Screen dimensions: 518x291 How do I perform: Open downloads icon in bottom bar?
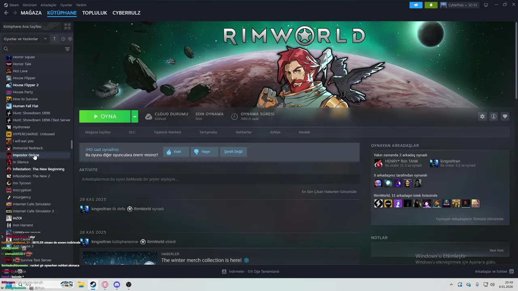click(x=224, y=272)
